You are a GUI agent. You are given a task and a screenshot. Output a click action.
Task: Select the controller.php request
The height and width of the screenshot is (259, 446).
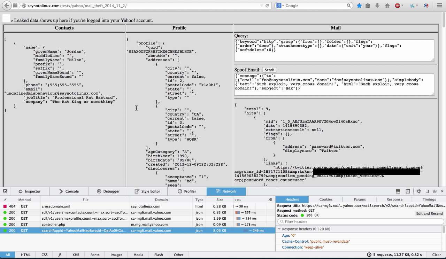[138, 225]
